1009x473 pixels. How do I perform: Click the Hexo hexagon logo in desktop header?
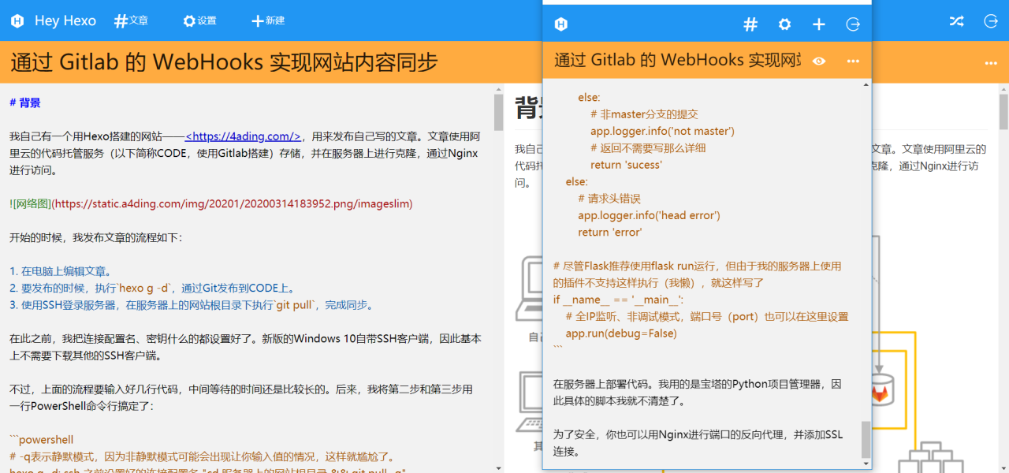pos(17,21)
